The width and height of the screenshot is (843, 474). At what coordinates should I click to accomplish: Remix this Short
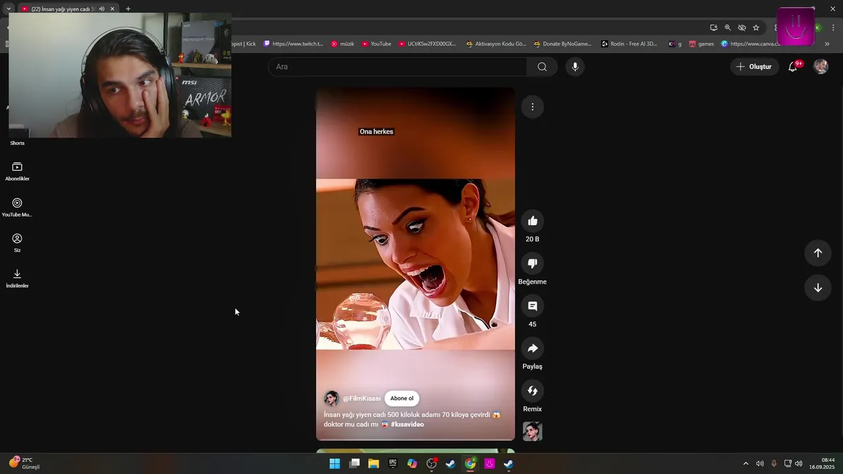coord(533,391)
